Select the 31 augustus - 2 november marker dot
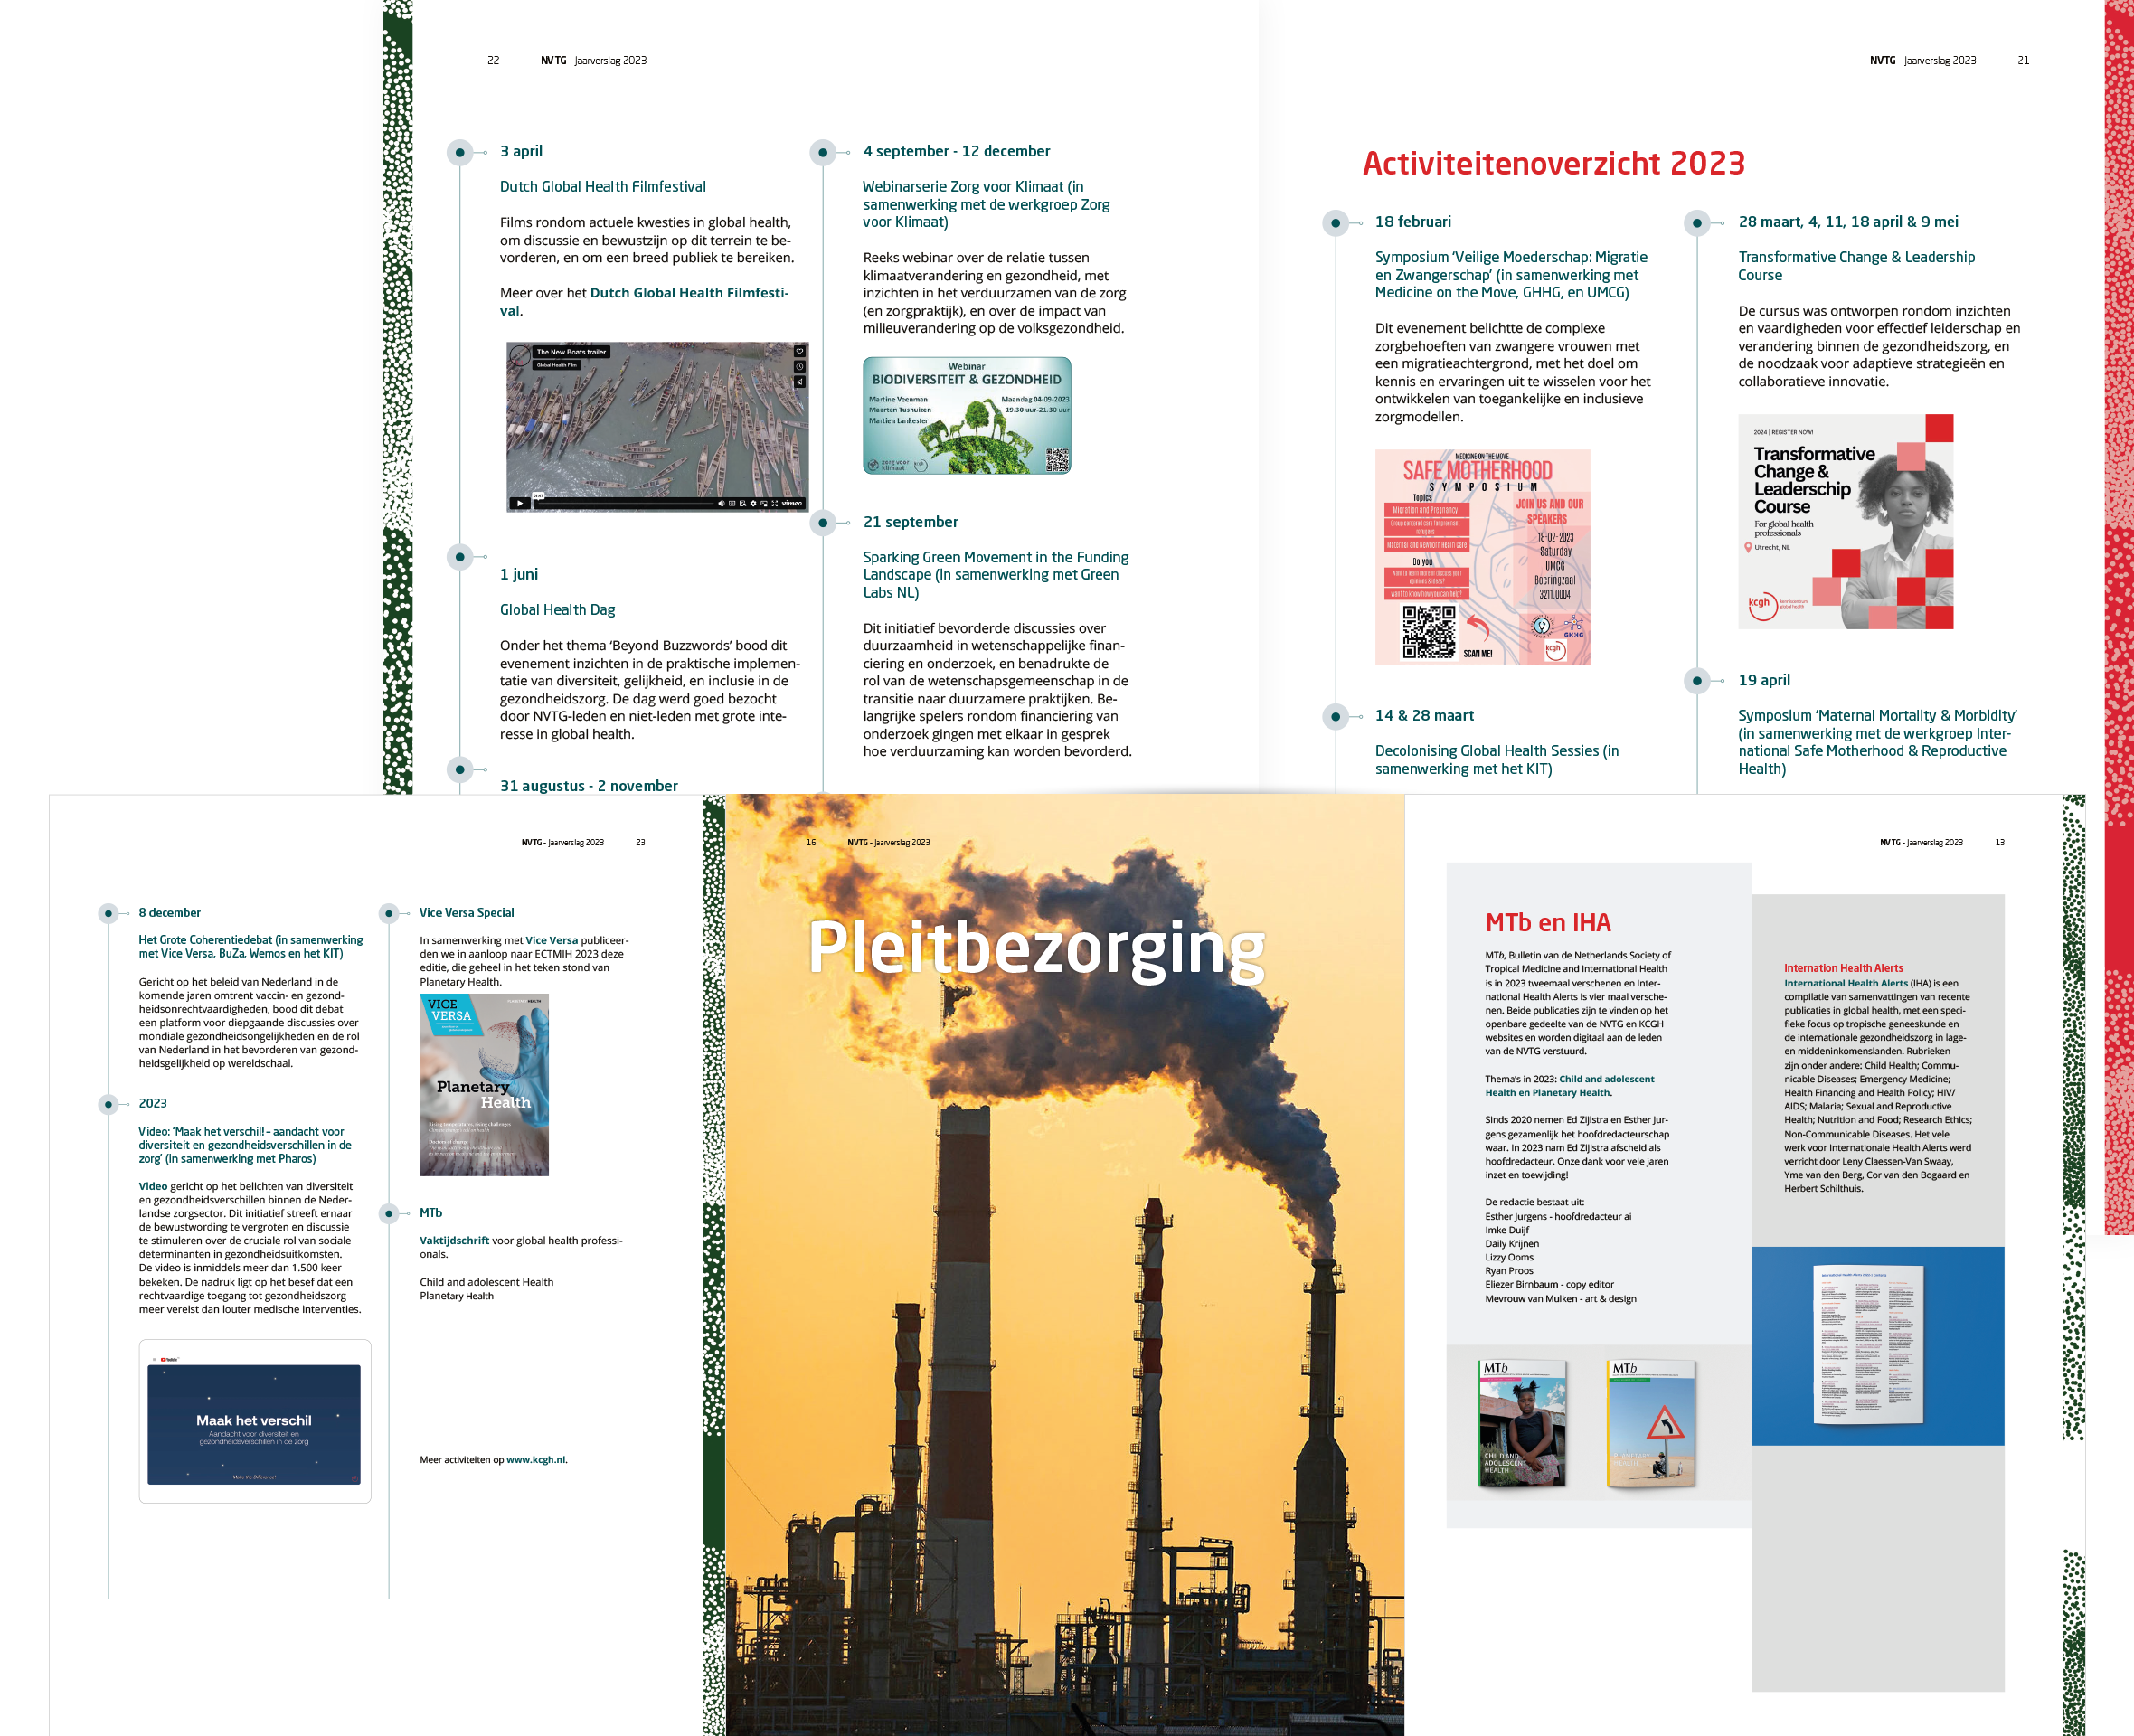Image resolution: width=2134 pixels, height=1736 pixels. [460, 769]
